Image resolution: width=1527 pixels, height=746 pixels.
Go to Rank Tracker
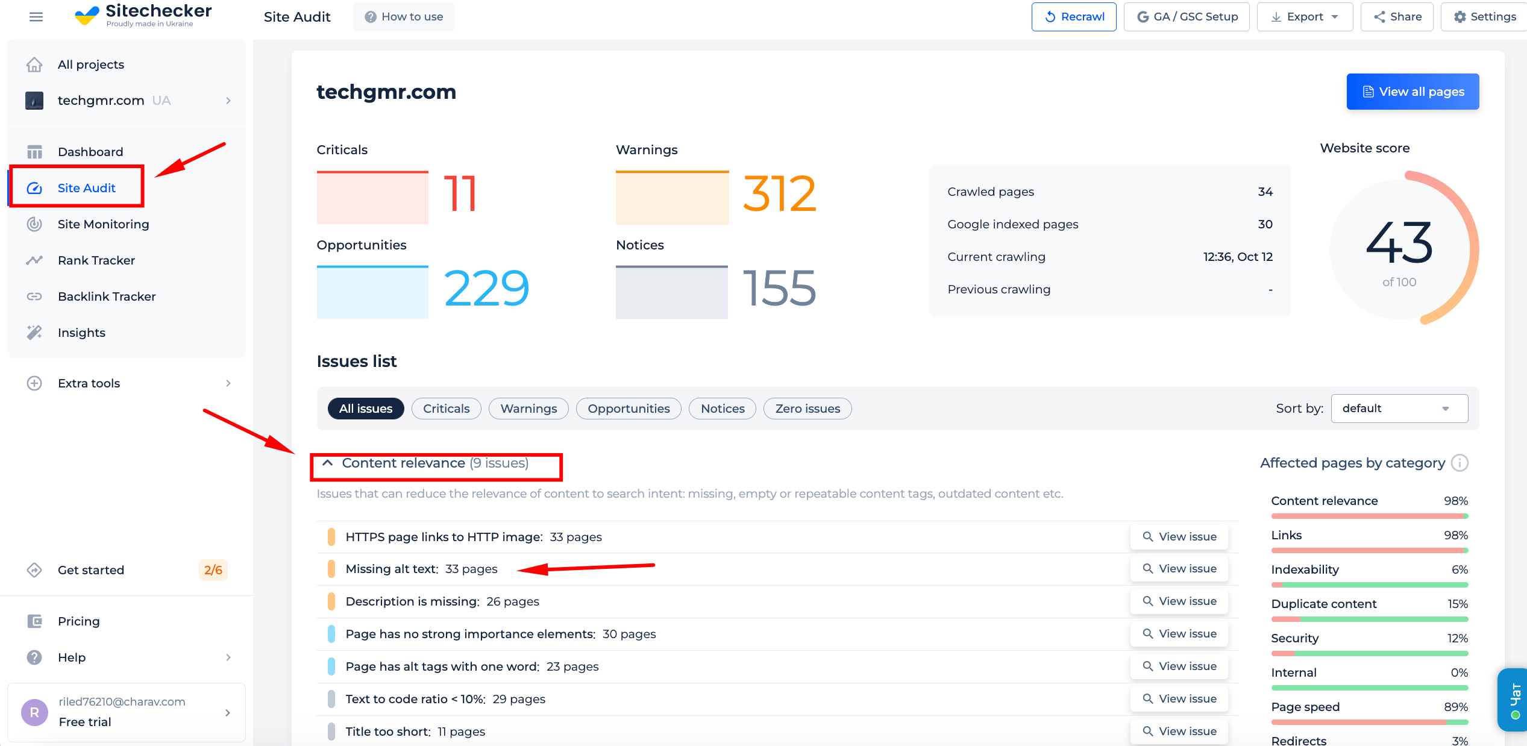point(96,260)
